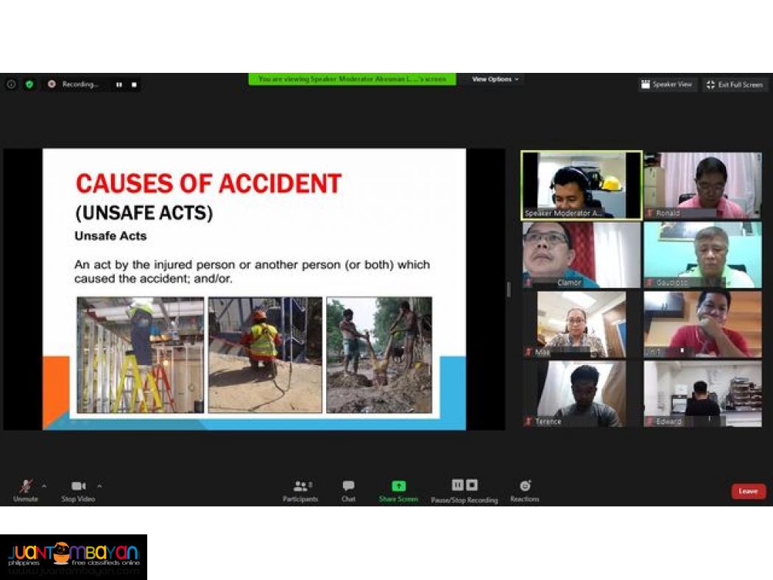Click the green encryption shield icon
Image resolution: width=773 pixels, height=580 pixels.
click(29, 85)
